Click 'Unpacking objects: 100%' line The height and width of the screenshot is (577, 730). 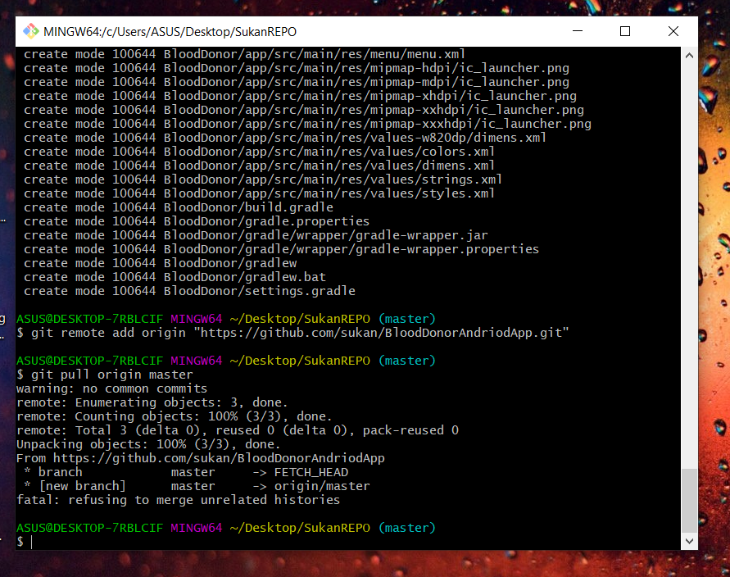[148, 444]
